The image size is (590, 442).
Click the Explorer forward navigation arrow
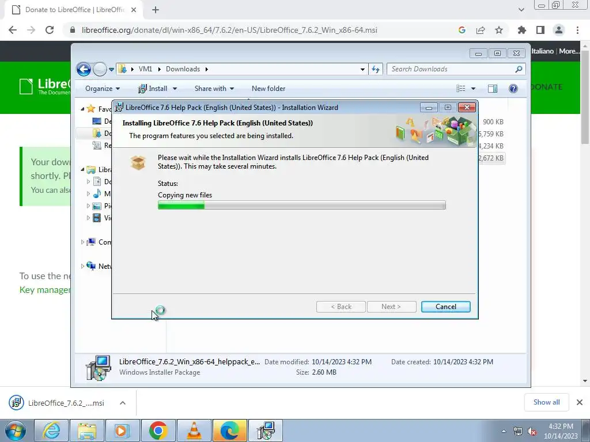point(100,69)
